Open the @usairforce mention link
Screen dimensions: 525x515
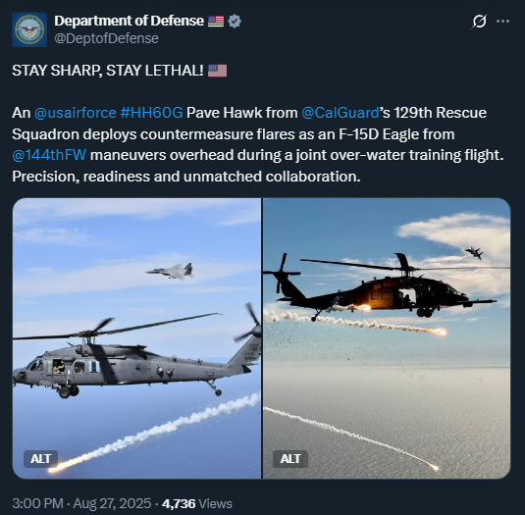click(76, 113)
